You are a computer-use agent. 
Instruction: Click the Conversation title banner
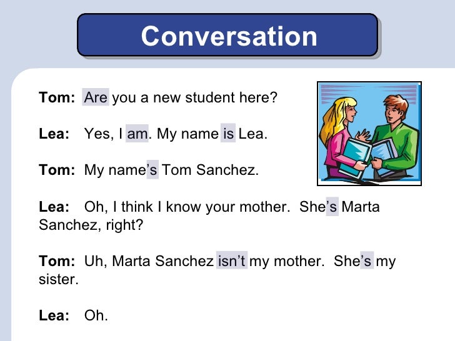[x=227, y=35]
